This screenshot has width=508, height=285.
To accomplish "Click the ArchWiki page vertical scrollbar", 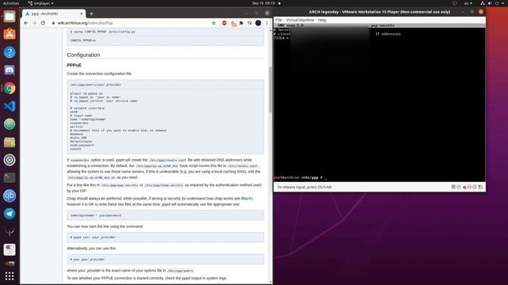I will coord(270,89).
